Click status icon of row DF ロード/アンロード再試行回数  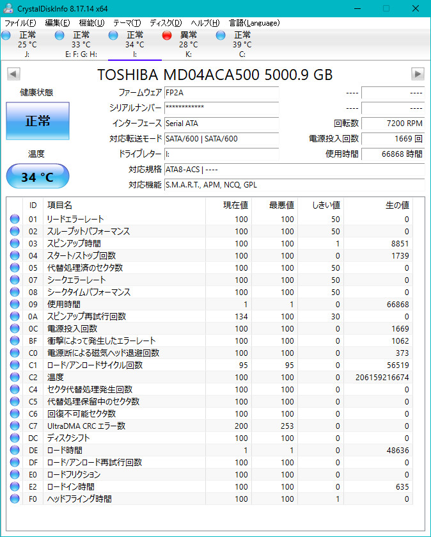click(15, 462)
